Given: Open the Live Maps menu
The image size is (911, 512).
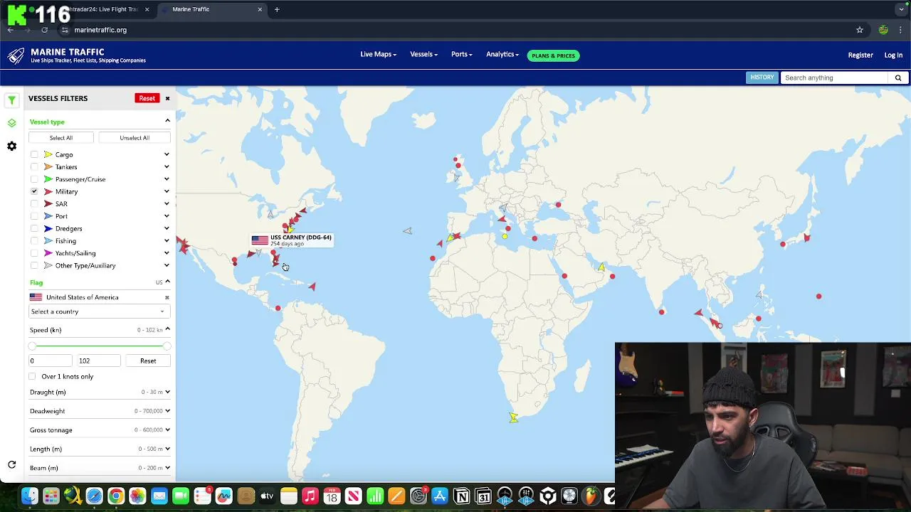Looking at the screenshot, I should [378, 55].
